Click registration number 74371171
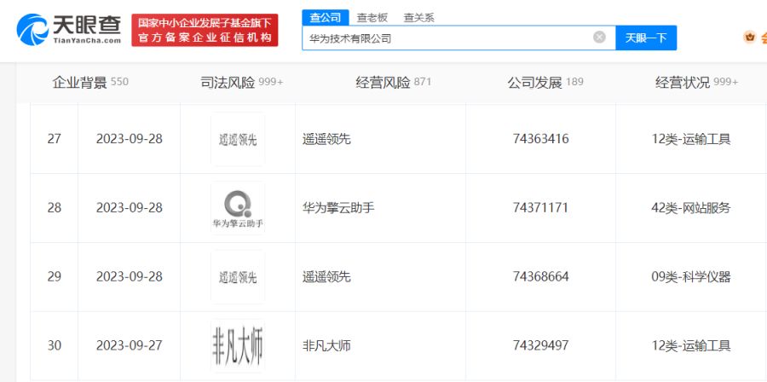Image resolution: width=767 pixels, height=382 pixels. pyautogui.click(x=540, y=208)
